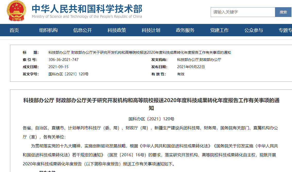Click the 标题 value in metadata table
Screen dimensions: 292x172
tap(139, 52)
